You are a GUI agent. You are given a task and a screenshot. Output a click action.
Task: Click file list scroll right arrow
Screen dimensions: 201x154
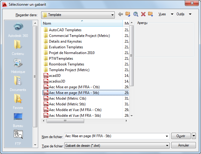[126, 121]
